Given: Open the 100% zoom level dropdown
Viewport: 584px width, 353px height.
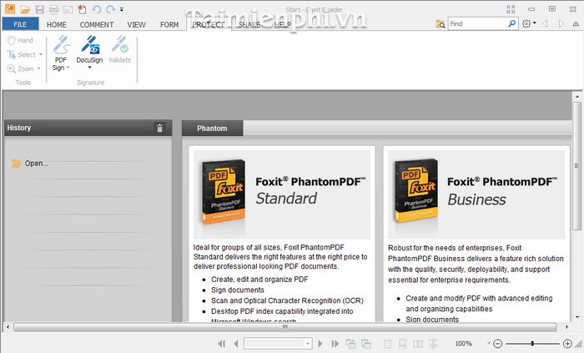Looking at the screenshot, I should tap(489, 343).
